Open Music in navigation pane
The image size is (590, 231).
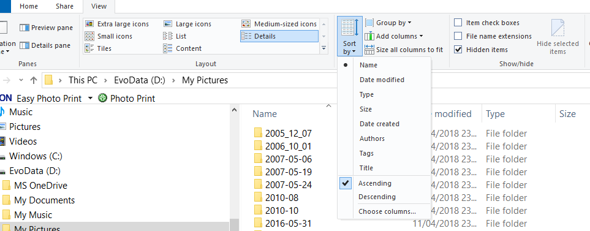pyautogui.click(x=21, y=112)
